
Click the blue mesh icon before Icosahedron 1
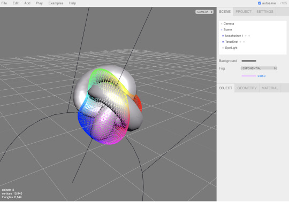coord(223,36)
